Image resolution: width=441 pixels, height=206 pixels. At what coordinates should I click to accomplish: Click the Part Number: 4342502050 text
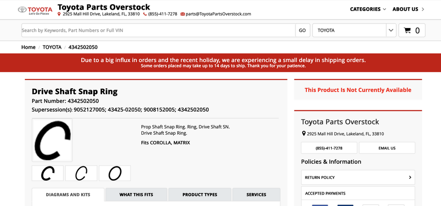click(x=65, y=101)
